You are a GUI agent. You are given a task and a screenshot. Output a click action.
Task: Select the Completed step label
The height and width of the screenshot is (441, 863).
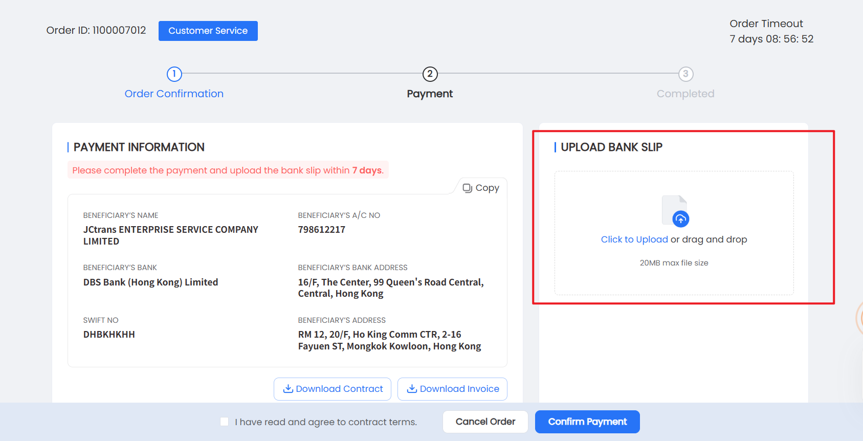point(685,94)
